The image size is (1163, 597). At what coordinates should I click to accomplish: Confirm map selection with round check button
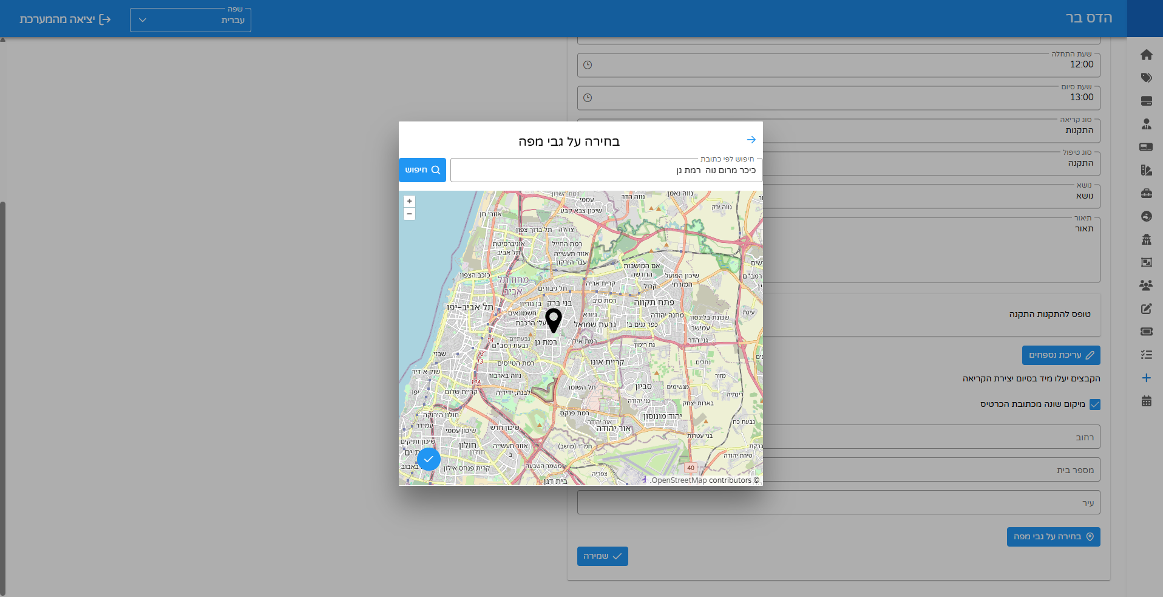(429, 459)
